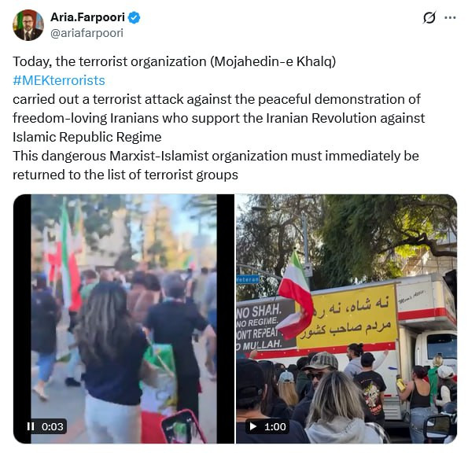This screenshot has width=468, height=457.
Task: Open the @ariafarpoori handle link
Action: [x=87, y=33]
